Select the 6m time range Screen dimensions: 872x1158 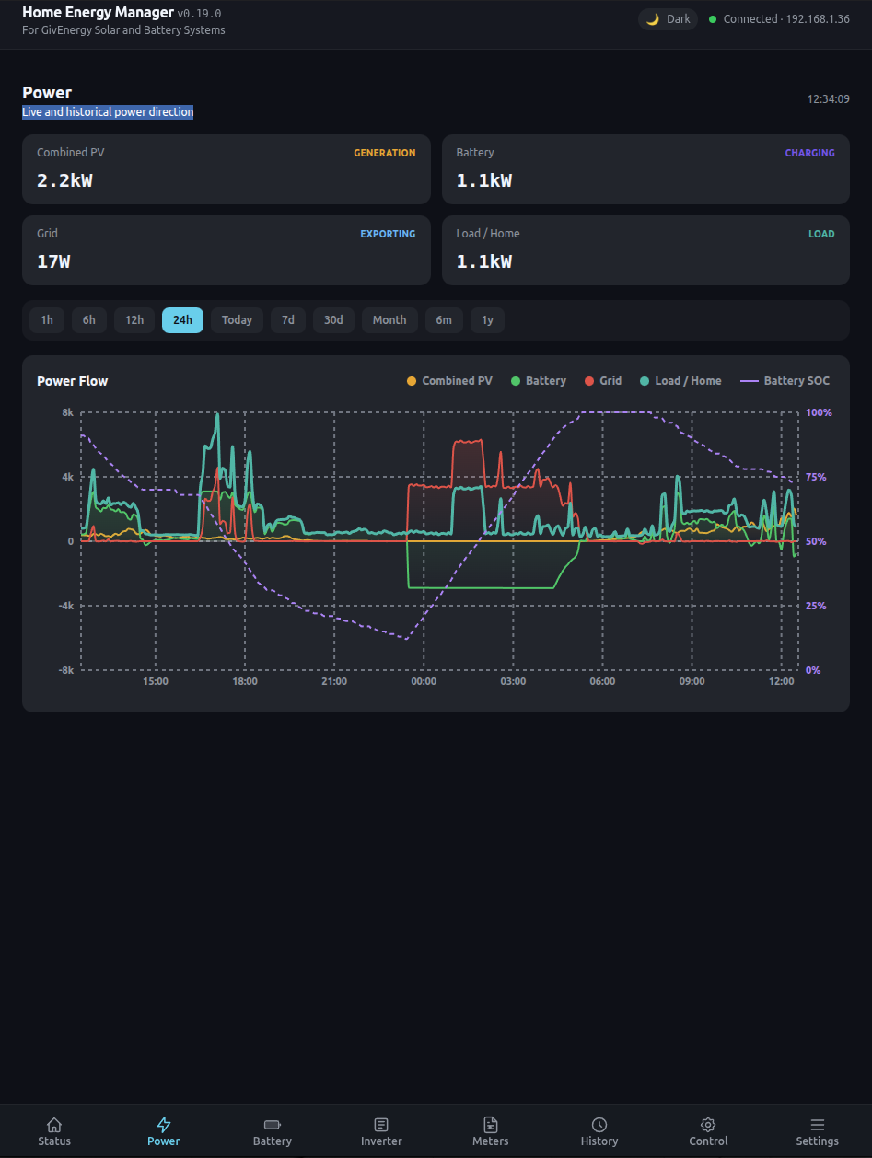click(444, 320)
